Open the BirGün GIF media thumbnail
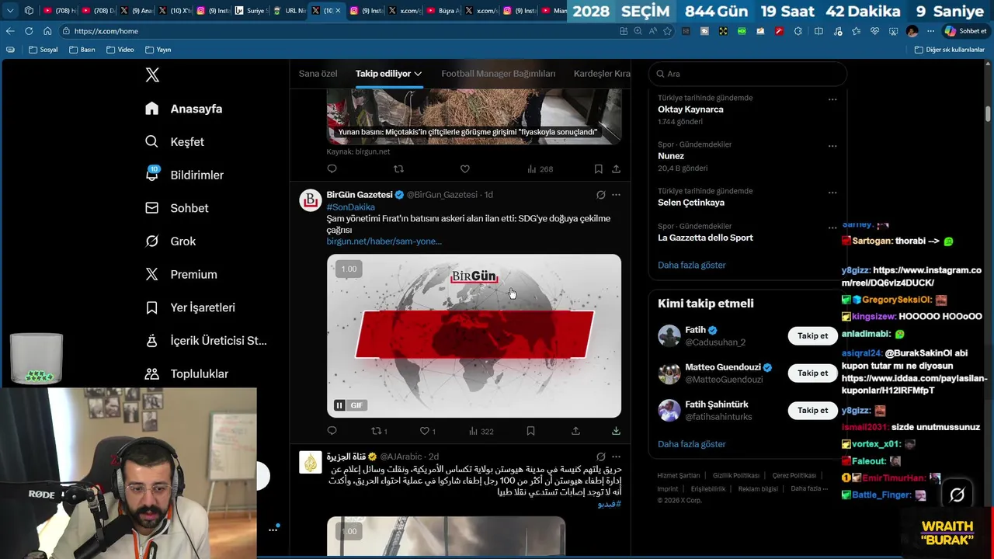The height and width of the screenshot is (559, 994). tap(474, 335)
